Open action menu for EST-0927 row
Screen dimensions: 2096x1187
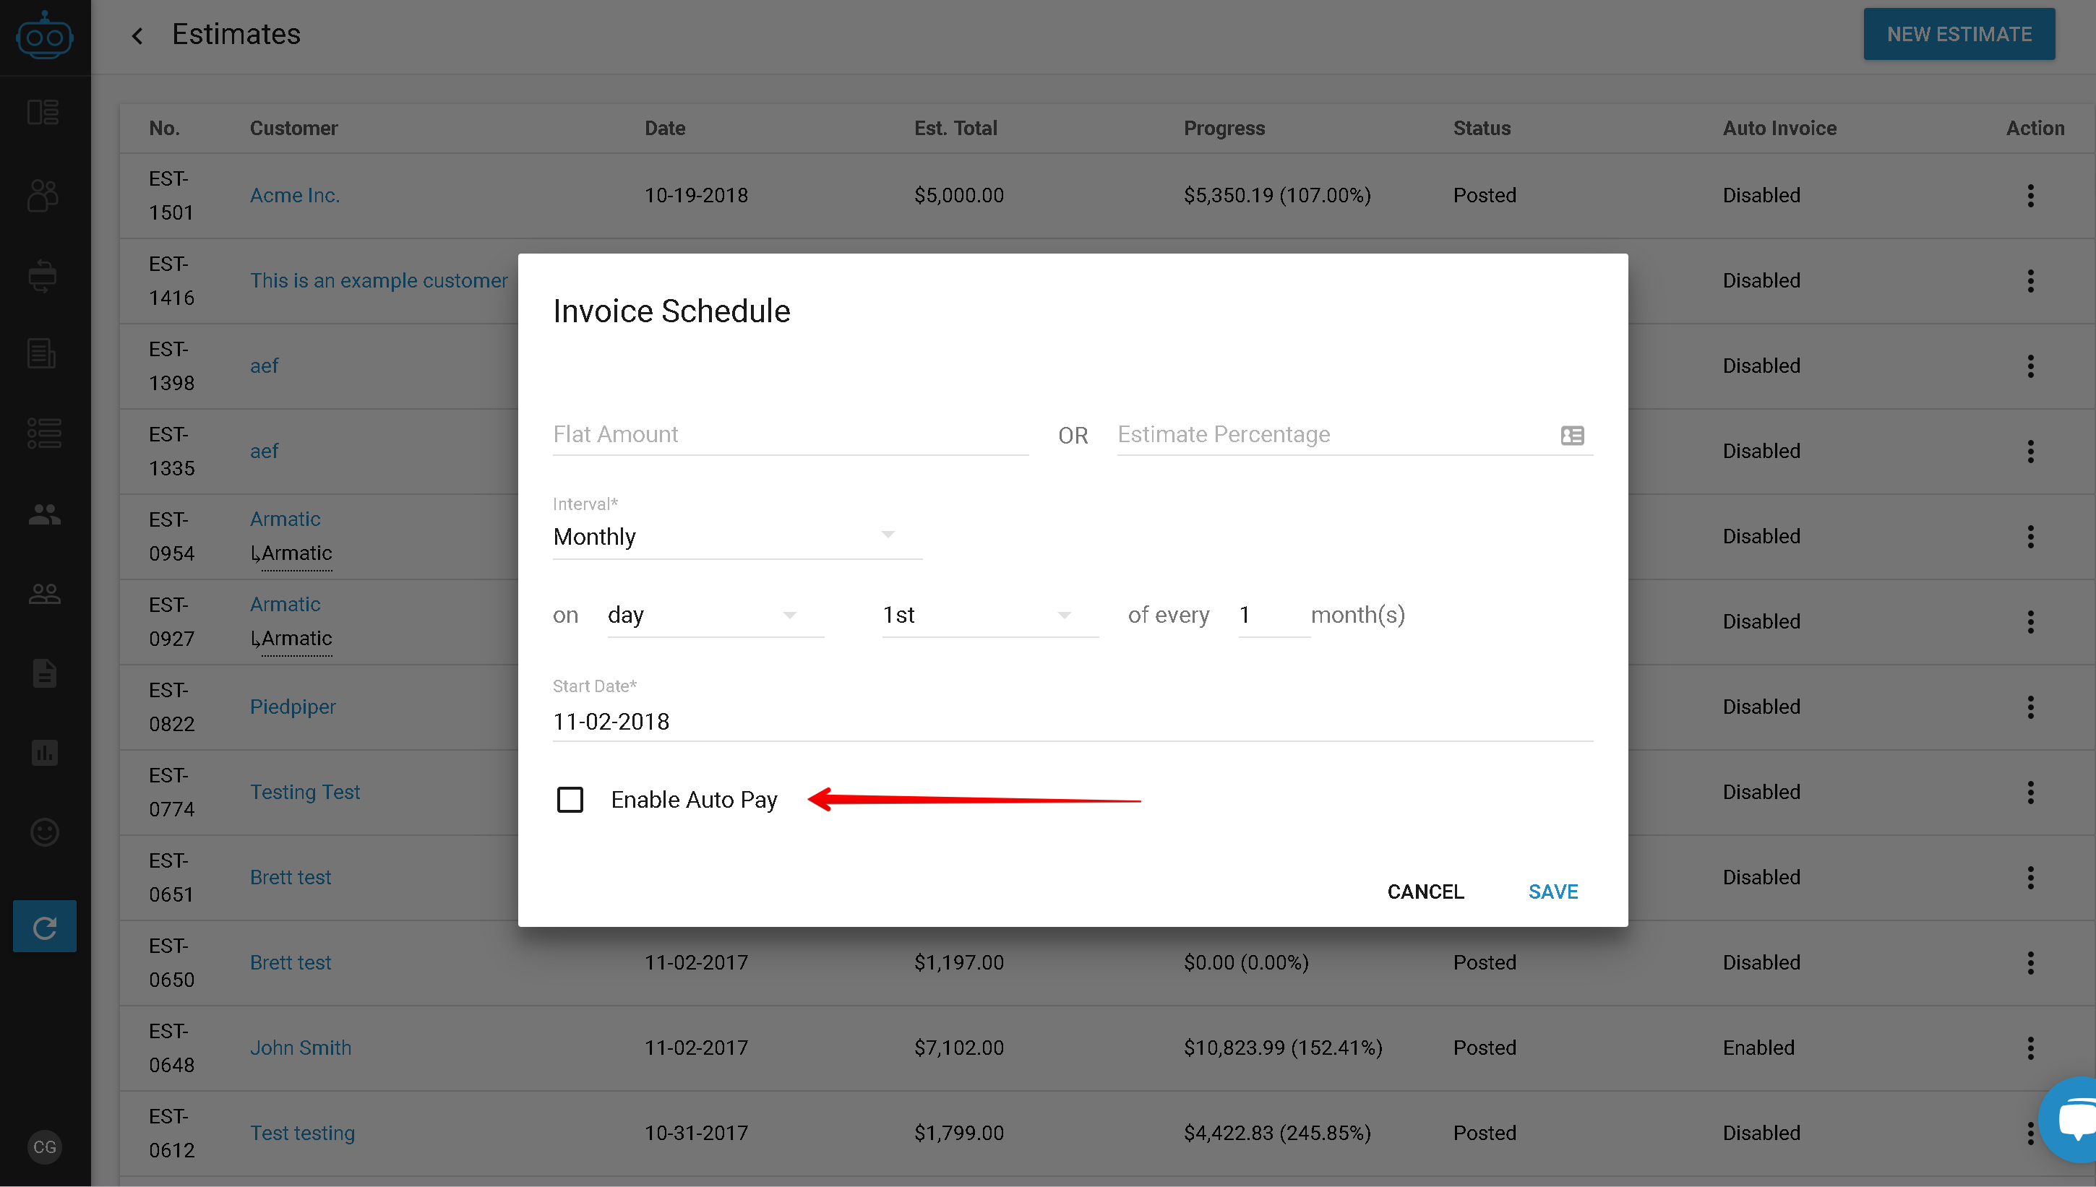(x=2031, y=622)
